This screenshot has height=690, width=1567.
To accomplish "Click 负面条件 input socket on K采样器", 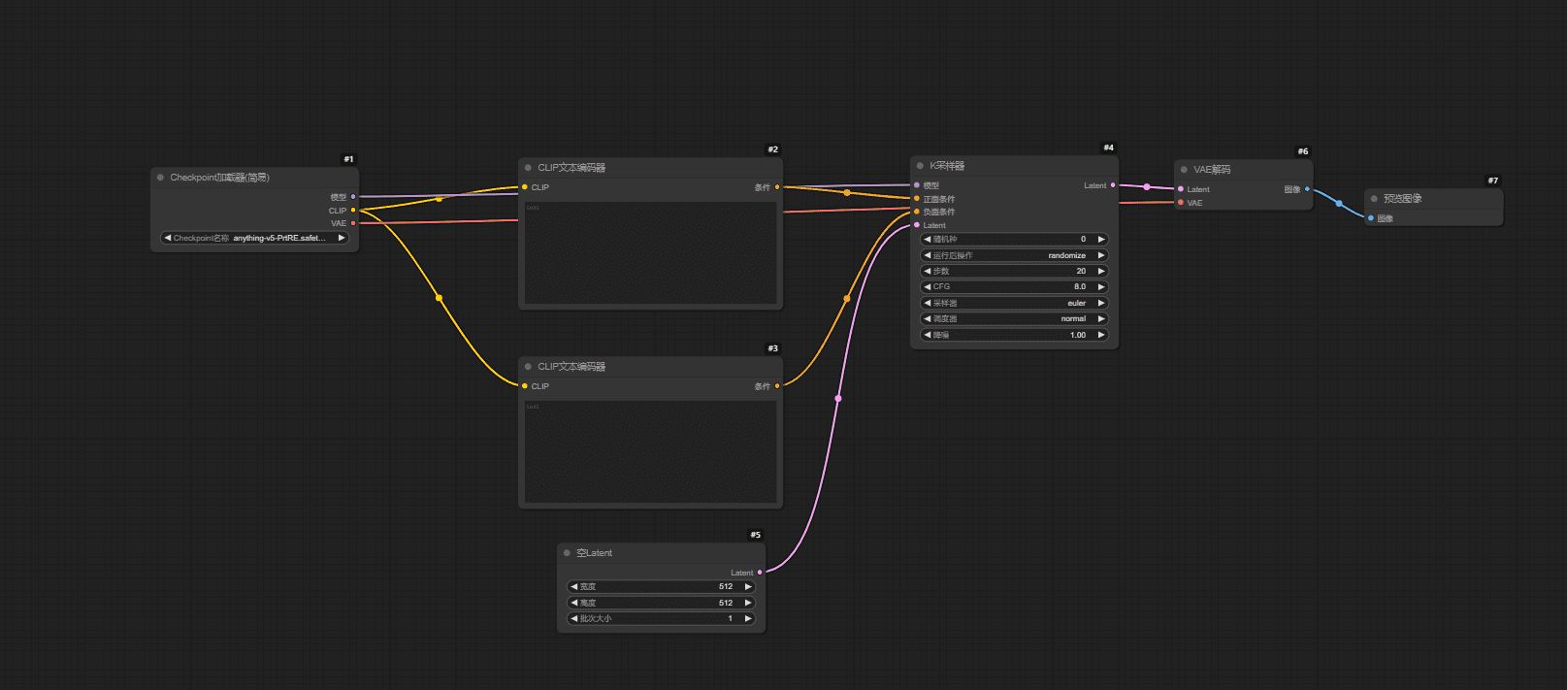I will point(917,212).
